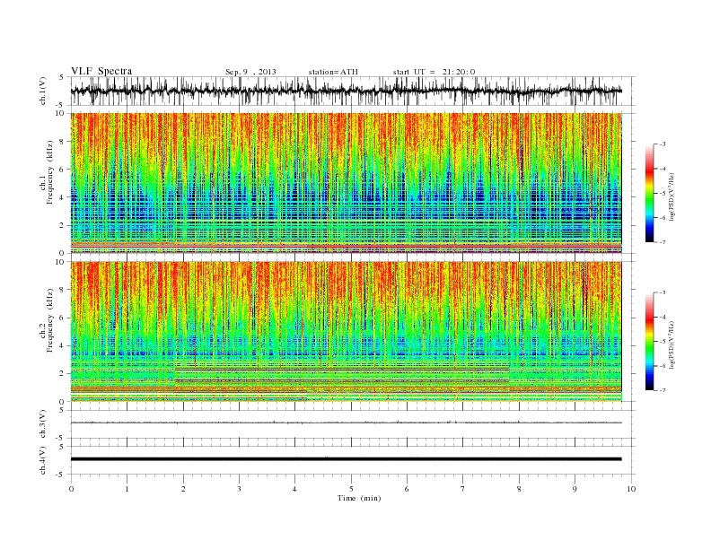The width and height of the screenshot is (711, 549).
Task: Click the thick black ch.4 voltage trace
Action: pos(346,459)
